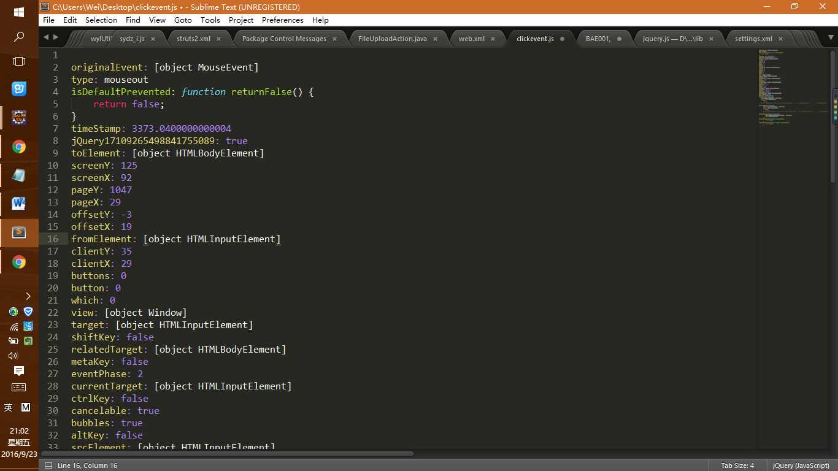The width and height of the screenshot is (838, 471).
Task: Check battery status tray icon
Action: 13,341
